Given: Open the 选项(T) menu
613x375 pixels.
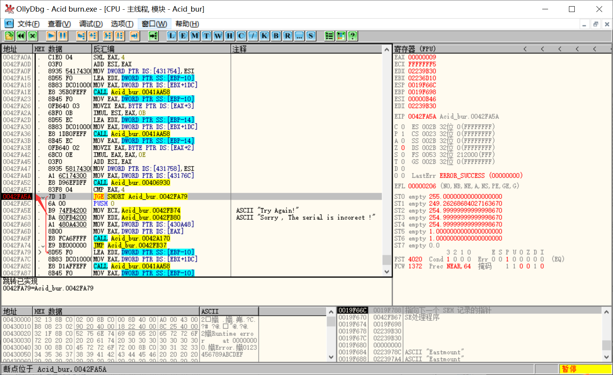Looking at the screenshot, I should pyautogui.click(x=122, y=24).
